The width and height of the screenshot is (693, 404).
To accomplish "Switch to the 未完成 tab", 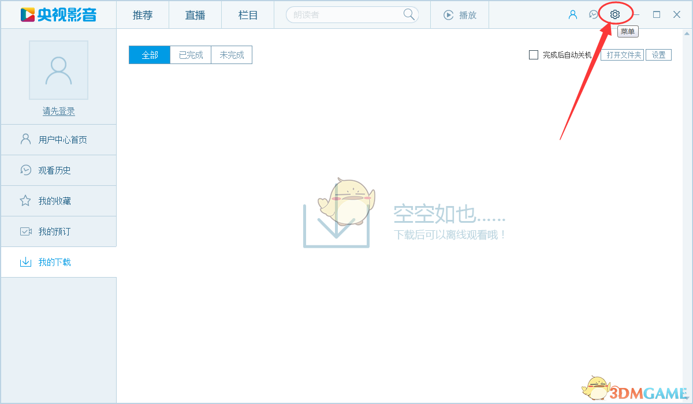I will click(x=232, y=55).
